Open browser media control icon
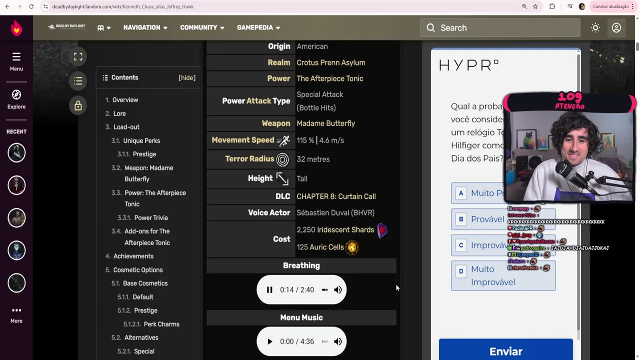 [x=569, y=6]
